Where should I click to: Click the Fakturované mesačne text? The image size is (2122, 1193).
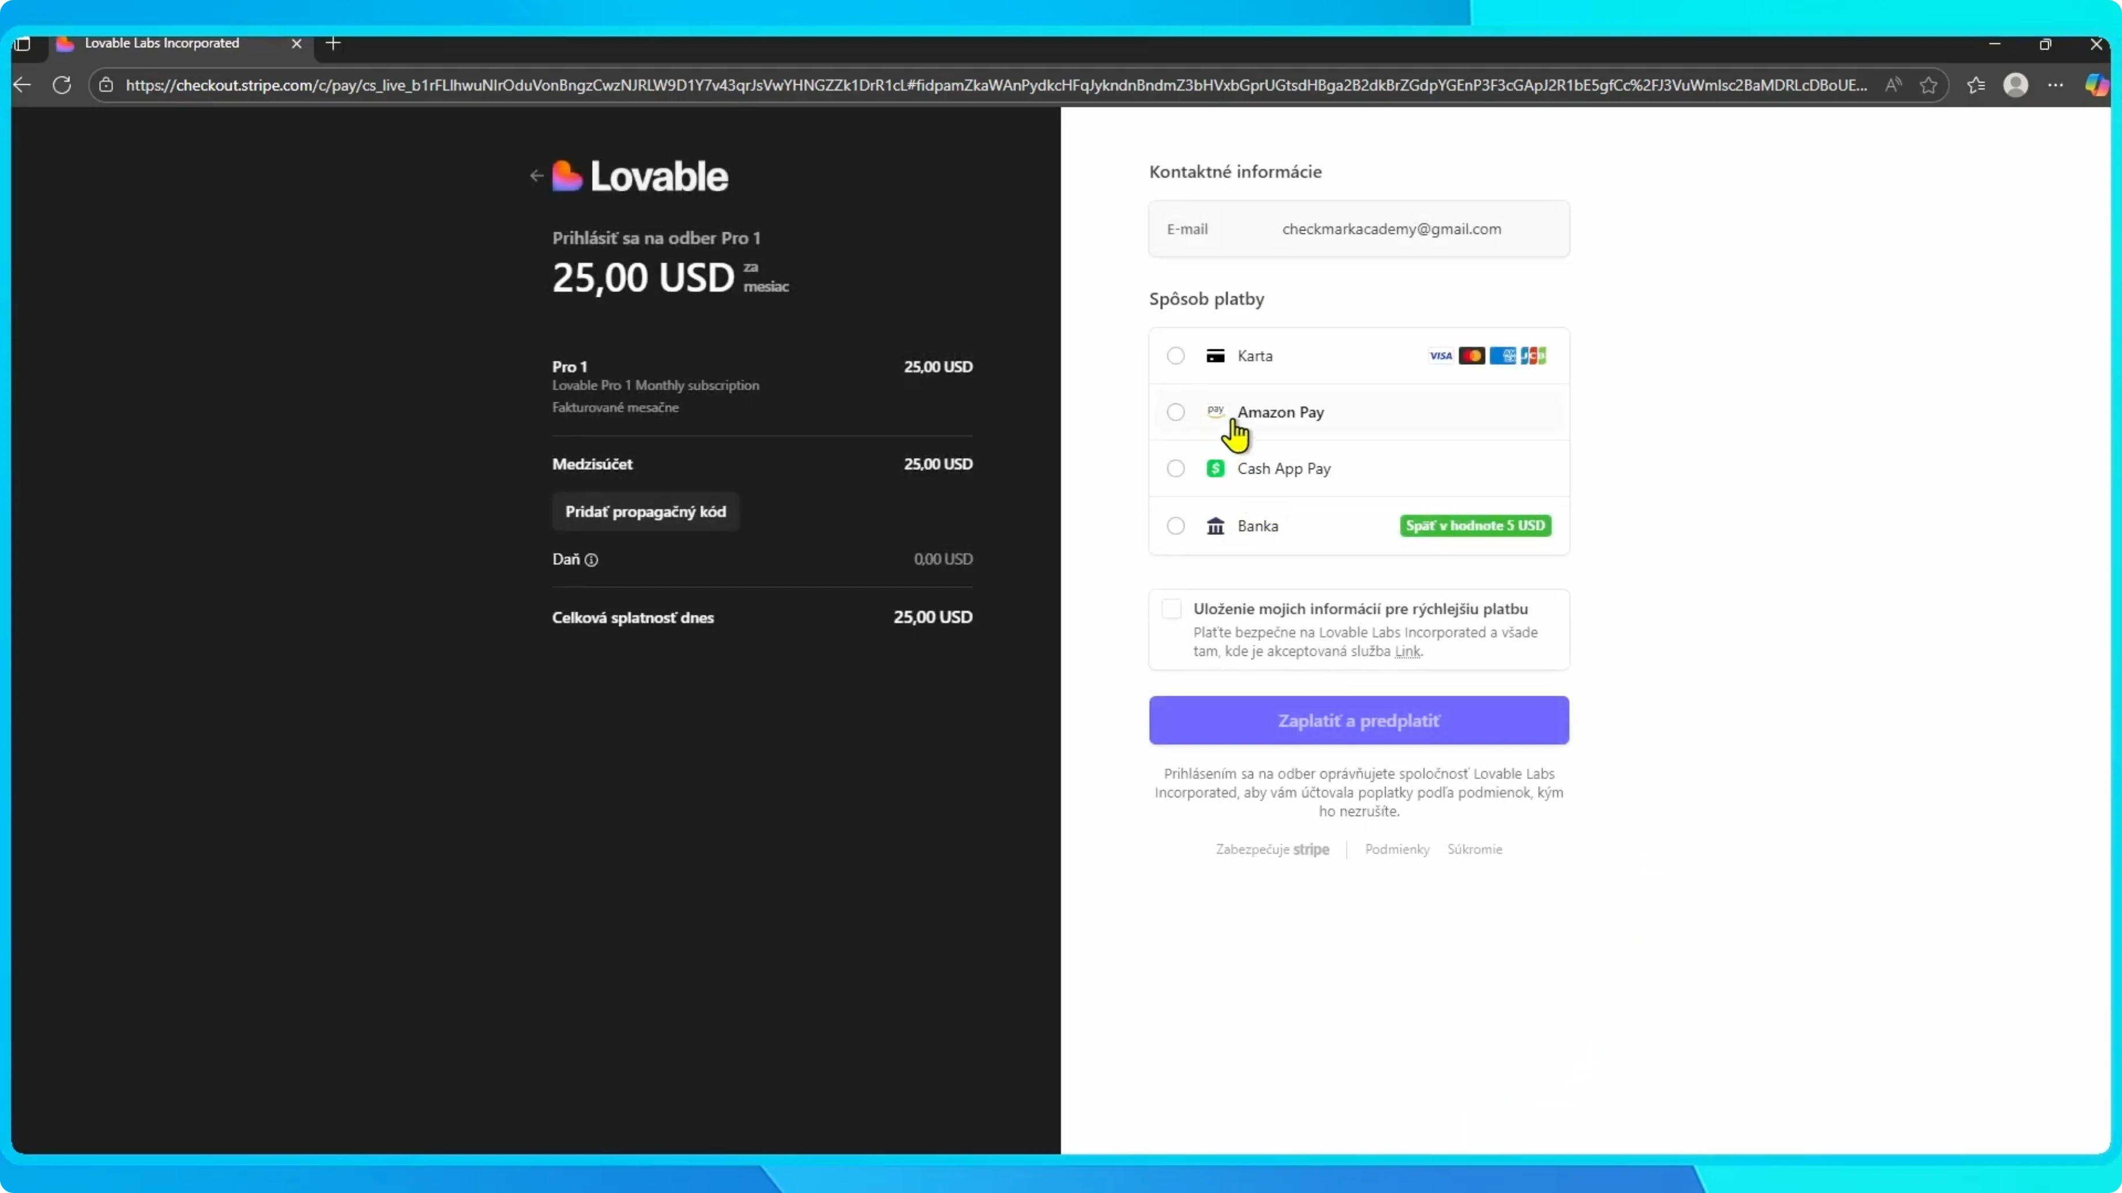point(615,407)
